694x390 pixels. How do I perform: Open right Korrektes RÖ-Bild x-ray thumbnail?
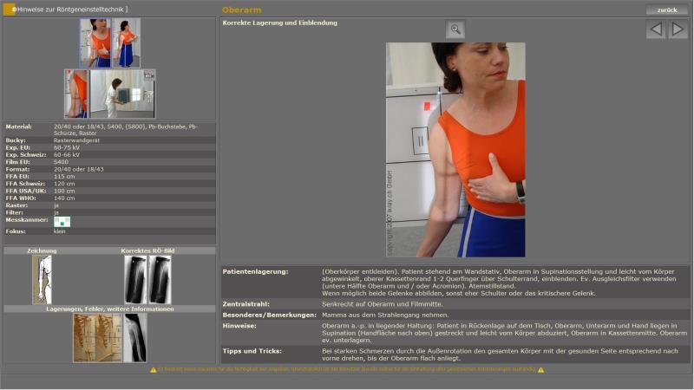click(x=160, y=279)
